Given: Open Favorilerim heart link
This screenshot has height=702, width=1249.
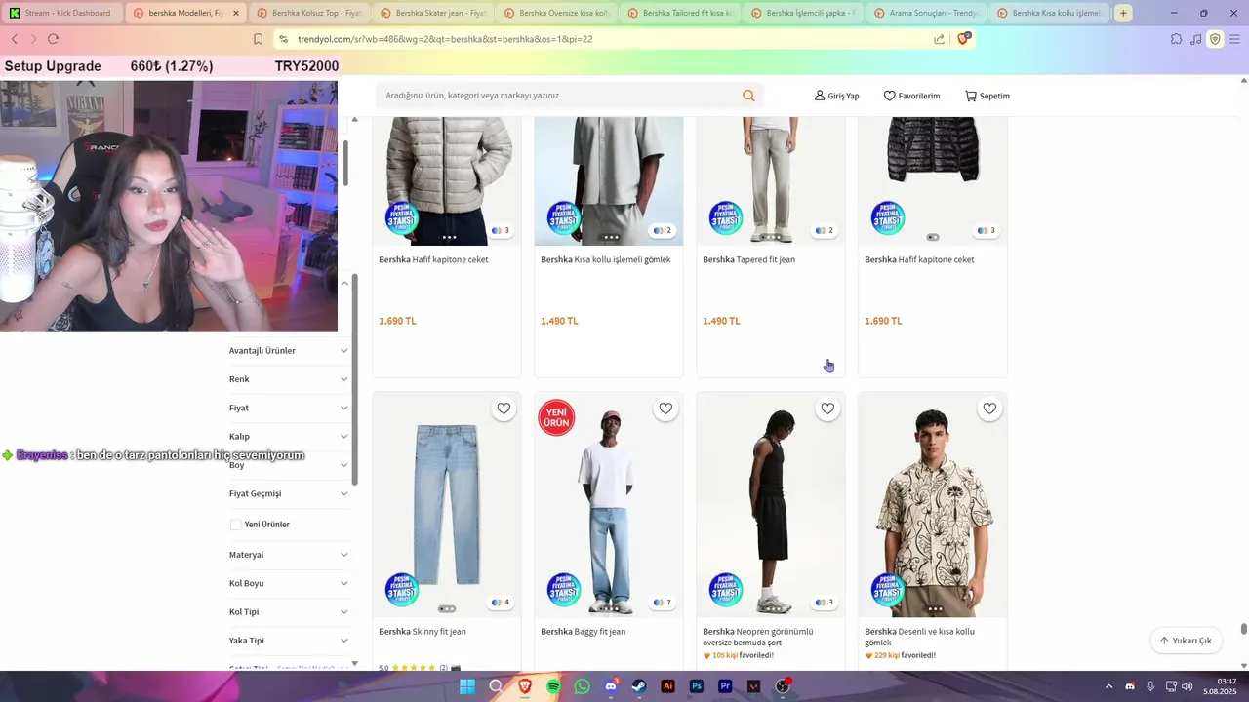Looking at the screenshot, I should (x=911, y=96).
